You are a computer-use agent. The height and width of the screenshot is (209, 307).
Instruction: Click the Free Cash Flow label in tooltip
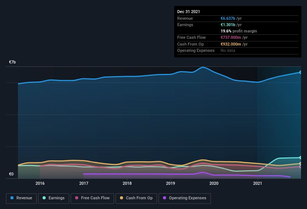pyautogui.click(x=191, y=37)
